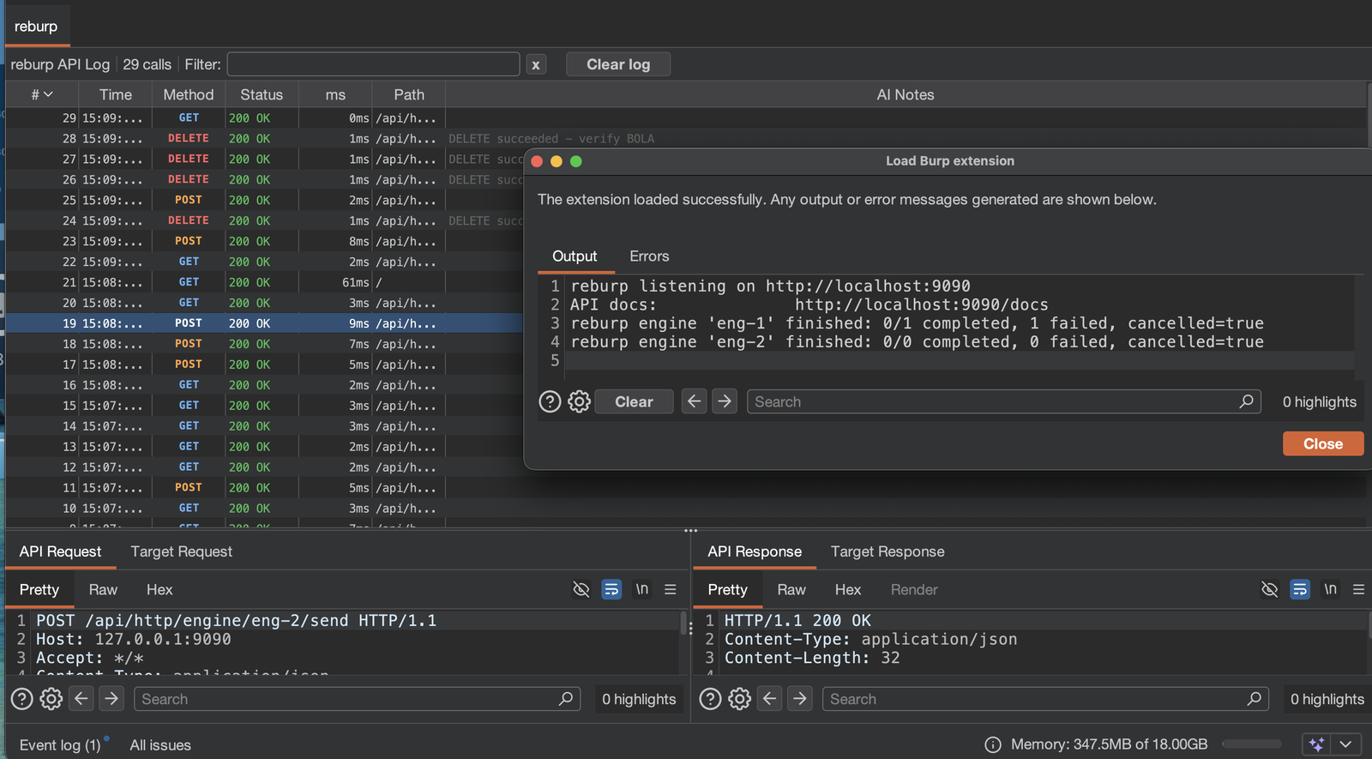Focus Search field under API Response pane
Screen dimensions: 1372x759
click(1044, 699)
